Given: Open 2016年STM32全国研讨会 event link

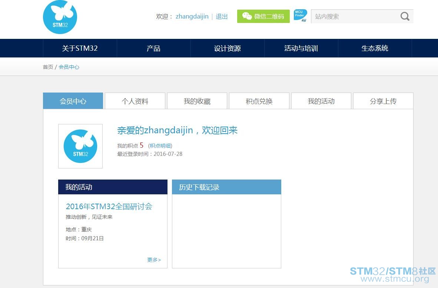Looking at the screenshot, I should click(109, 207).
